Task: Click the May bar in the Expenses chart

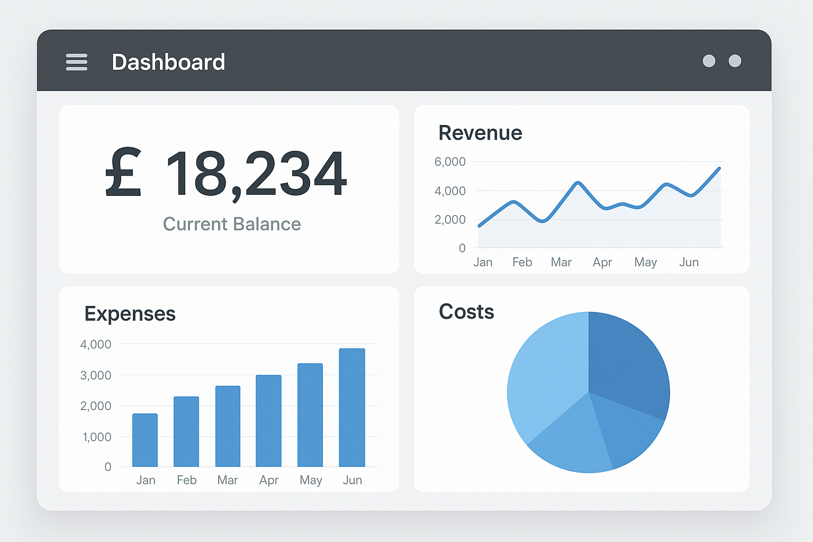Action: pyautogui.click(x=311, y=415)
